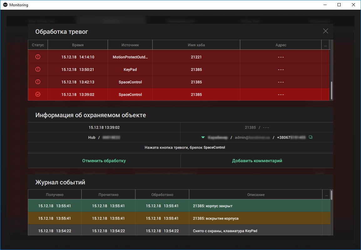The width and height of the screenshot is (361, 250).
Task: Click the Время column header to sort alarms
Action: click(77, 45)
